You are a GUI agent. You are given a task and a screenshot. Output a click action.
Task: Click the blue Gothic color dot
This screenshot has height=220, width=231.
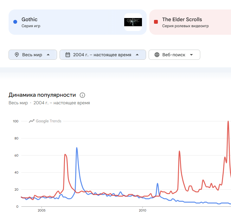(15, 22)
